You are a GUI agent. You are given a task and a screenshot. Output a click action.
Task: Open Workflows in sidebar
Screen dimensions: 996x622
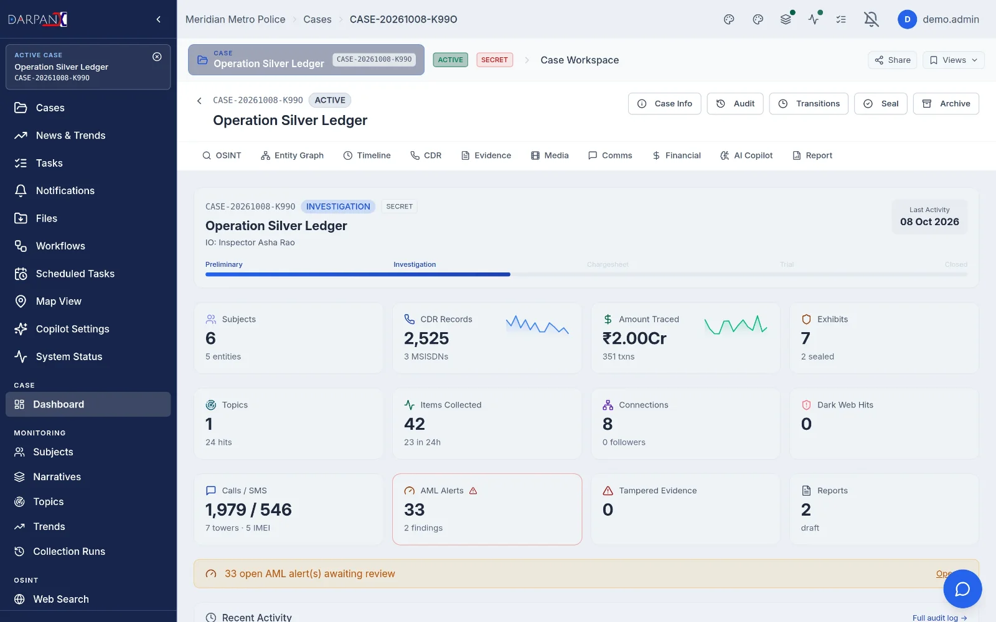88,246
